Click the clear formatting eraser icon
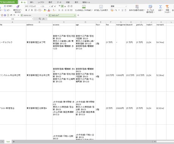 (x=54, y=10)
